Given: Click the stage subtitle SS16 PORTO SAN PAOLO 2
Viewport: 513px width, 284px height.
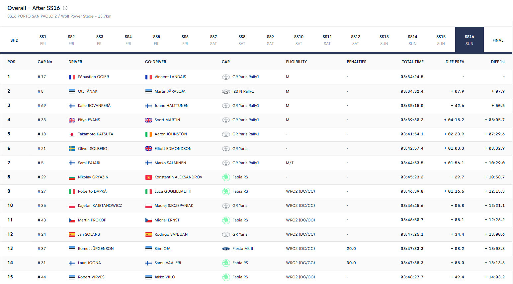Looking at the screenshot, I should click(x=32, y=16).
